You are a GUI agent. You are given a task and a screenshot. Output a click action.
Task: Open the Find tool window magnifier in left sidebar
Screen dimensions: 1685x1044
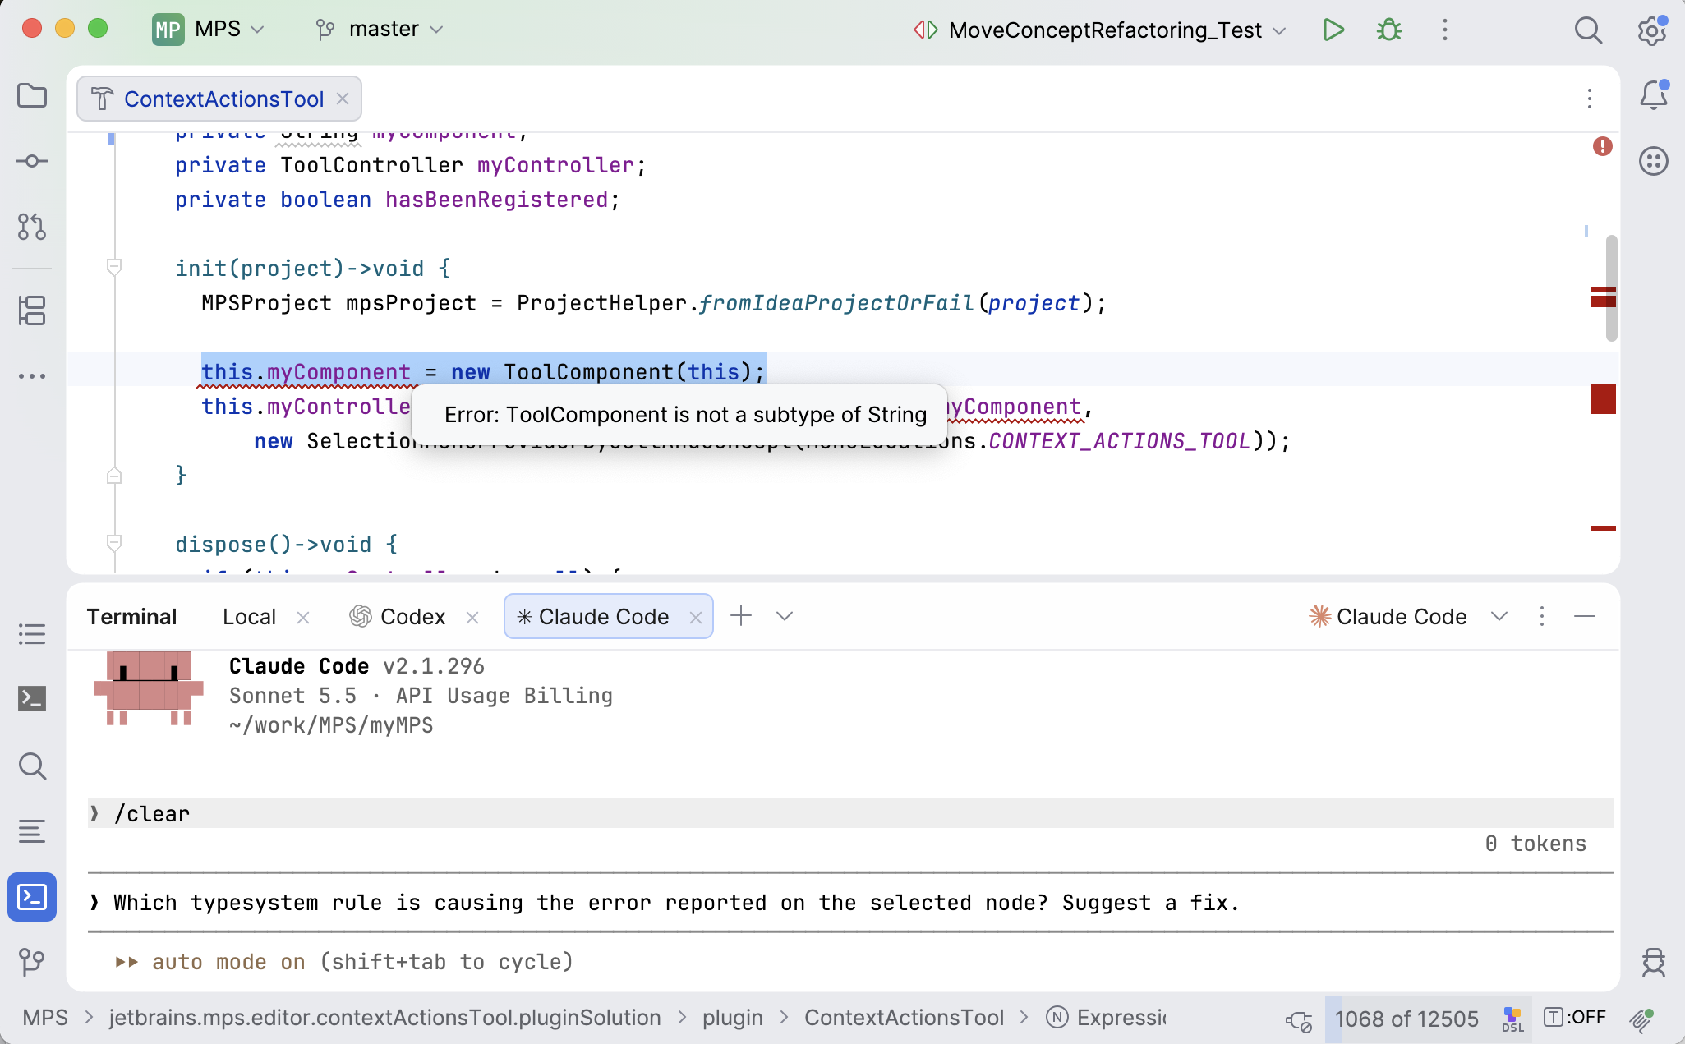pos(32,766)
